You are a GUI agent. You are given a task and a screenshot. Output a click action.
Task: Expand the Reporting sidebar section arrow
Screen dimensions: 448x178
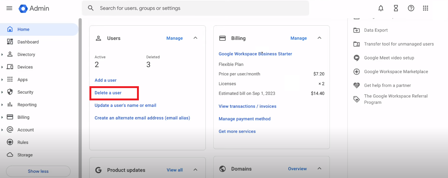pyautogui.click(x=2, y=104)
